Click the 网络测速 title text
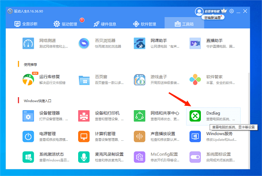The image size is (262, 176). pos(48,41)
